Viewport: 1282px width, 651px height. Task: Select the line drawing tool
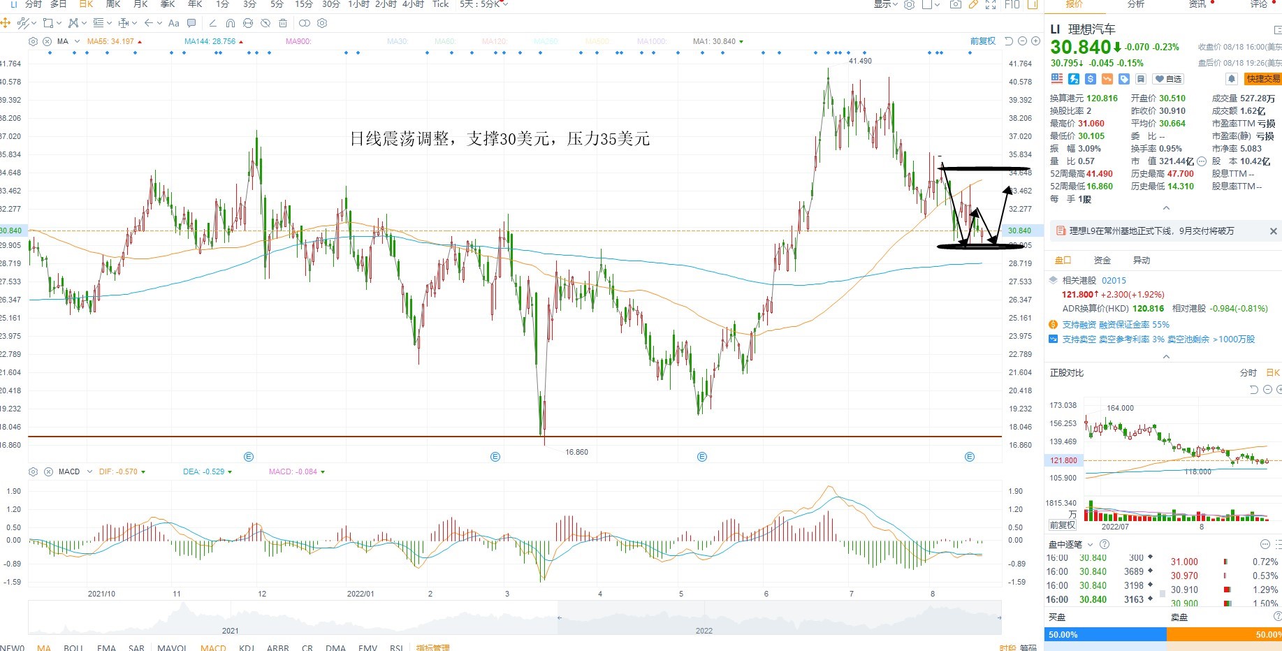pyautogui.click(x=24, y=23)
